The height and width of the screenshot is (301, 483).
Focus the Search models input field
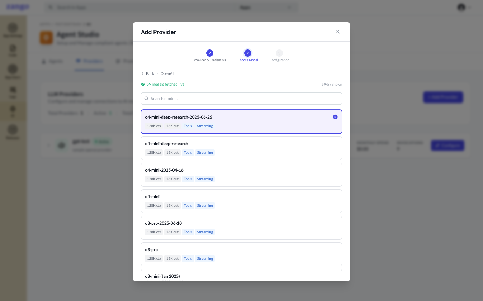tap(241, 99)
